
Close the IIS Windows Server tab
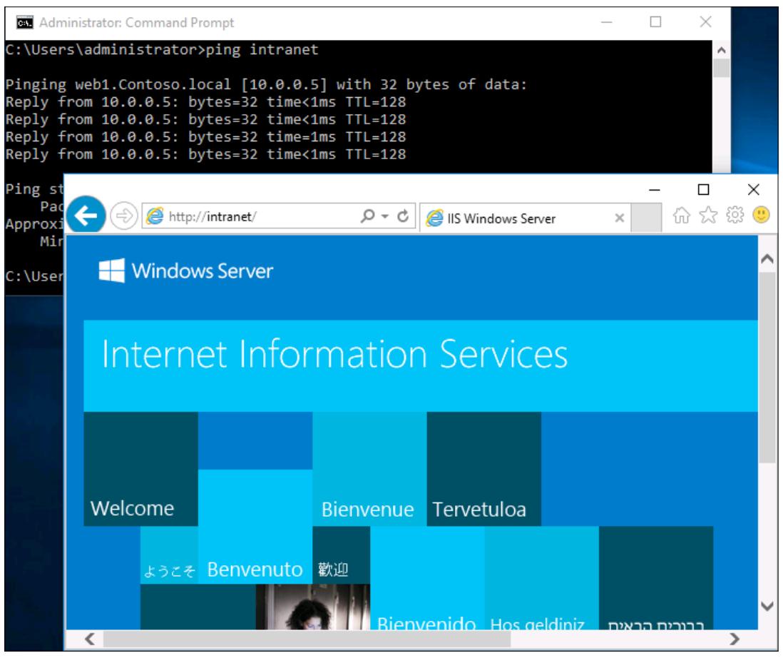619,218
